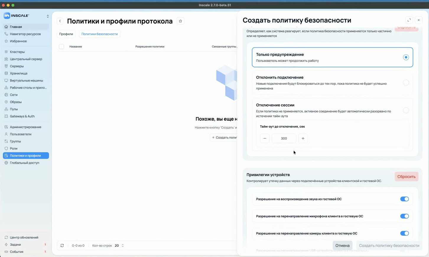429x257 pixels.
Task: Select the Отклонить подключение radio option
Action: [406, 83]
